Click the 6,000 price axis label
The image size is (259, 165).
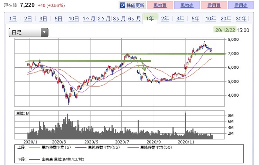tap(233, 67)
